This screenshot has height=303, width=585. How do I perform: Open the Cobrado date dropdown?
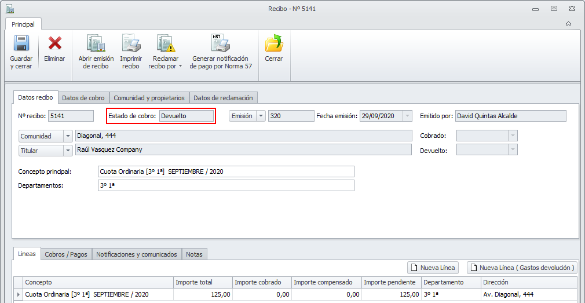point(513,136)
